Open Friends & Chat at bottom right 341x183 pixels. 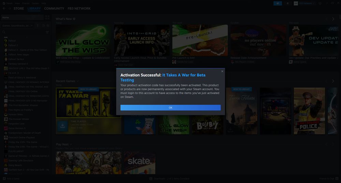tap(329, 179)
